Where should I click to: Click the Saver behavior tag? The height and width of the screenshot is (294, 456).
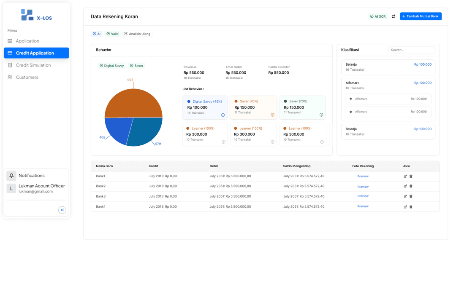(137, 66)
